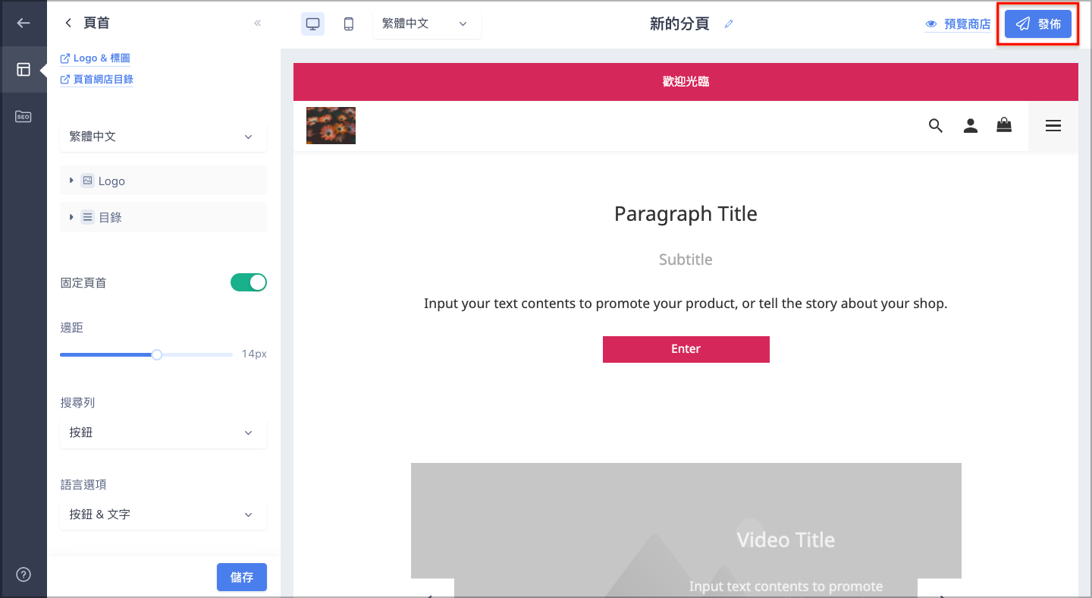Edit page name with pencil icon
This screenshot has height=598, width=1092.
(x=729, y=24)
